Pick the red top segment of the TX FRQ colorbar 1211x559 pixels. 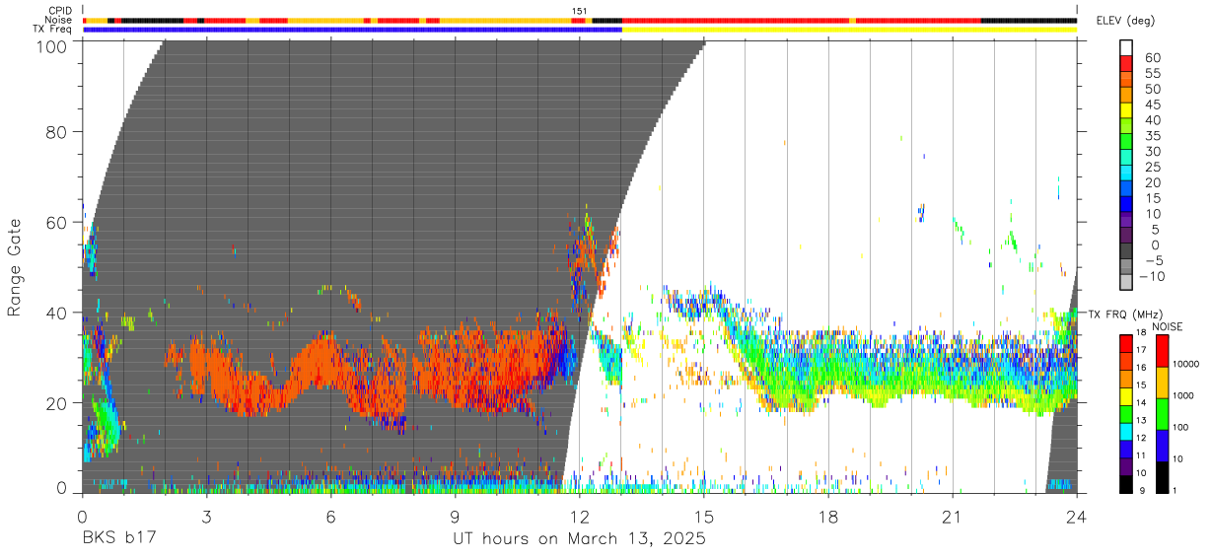(1126, 344)
